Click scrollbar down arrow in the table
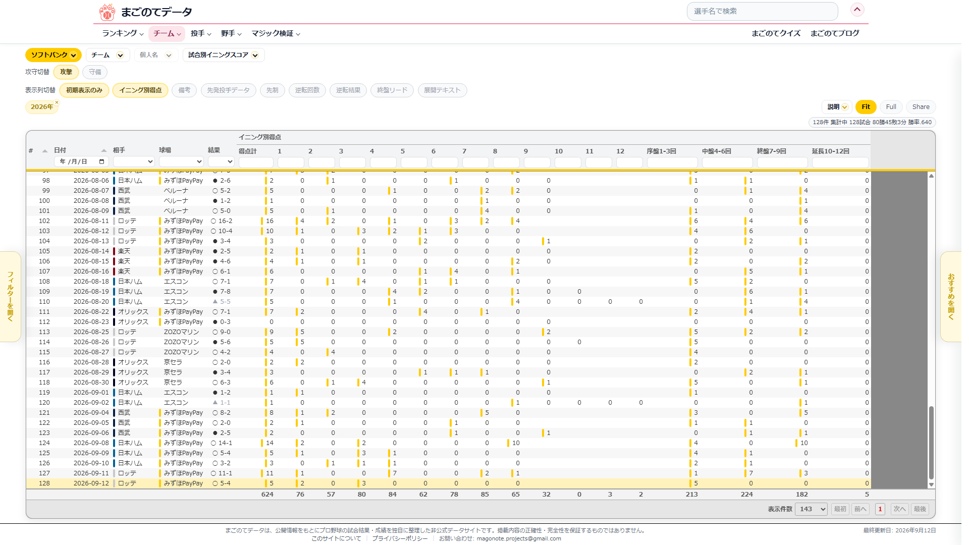The width and height of the screenshot is (969, 545). pyautogui.click(x=931, y=485)
